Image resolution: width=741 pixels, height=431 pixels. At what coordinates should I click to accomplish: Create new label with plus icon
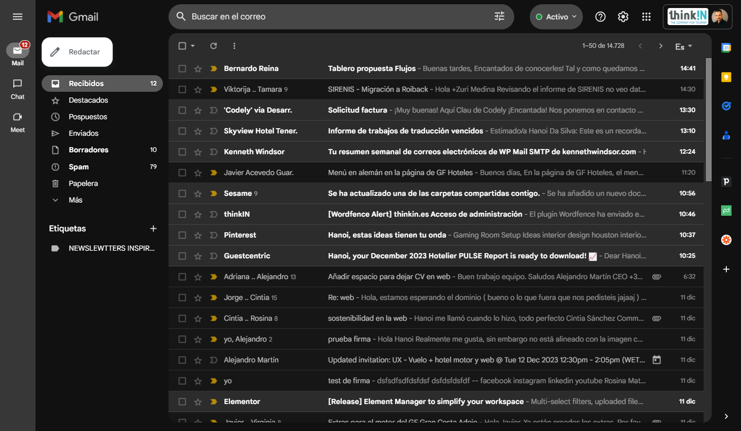tap(153, 229)
